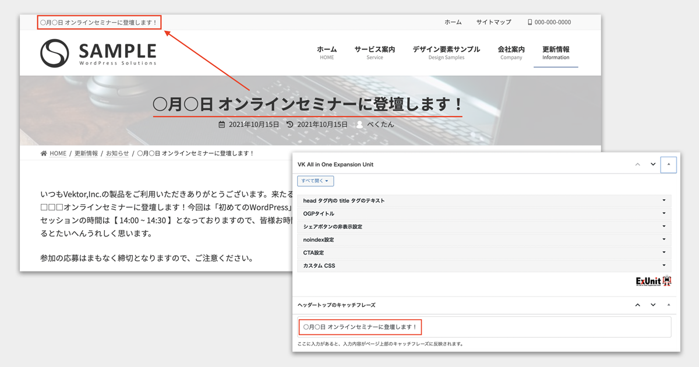Click the SAMPLE site logo
The height and width of the screenshot is (367, 699).
[x=98, y=52]
